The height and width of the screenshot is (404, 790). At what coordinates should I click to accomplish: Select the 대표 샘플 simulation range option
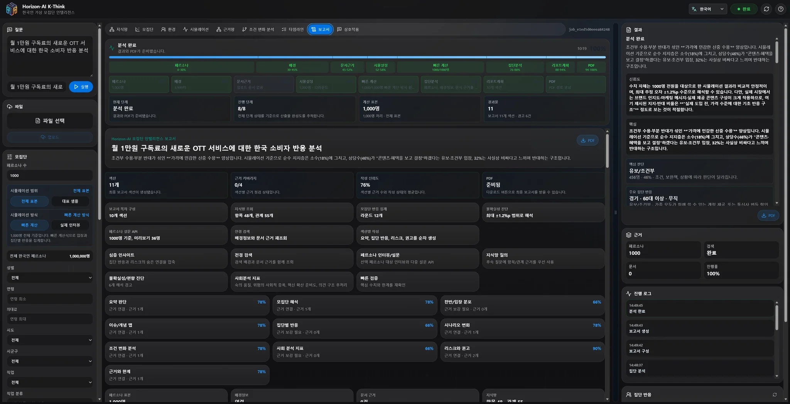70,201
